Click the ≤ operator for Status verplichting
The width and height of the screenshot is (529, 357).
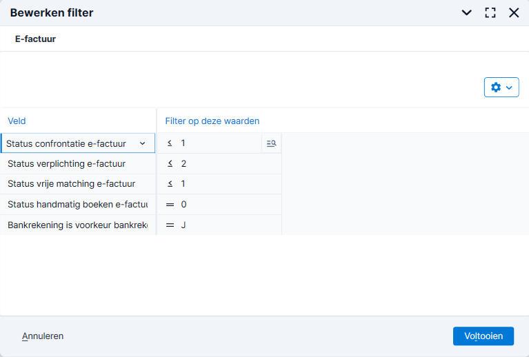coord(170,164)
